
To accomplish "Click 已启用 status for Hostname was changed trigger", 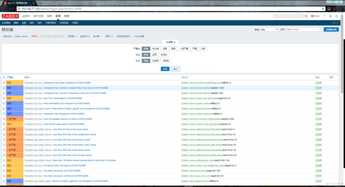I will (x=318, y=114).
